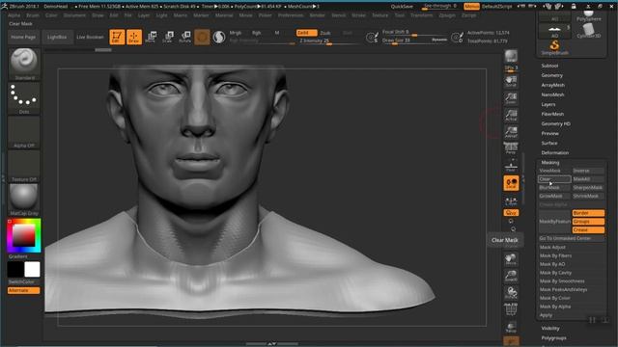Click the Home Page button
This screenshot has height=347, width=618.
pyautogui.click(x=23, y=37)
